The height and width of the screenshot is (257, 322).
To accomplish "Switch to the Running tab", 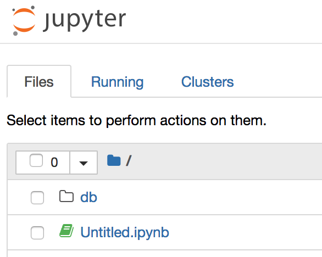I will [x=117, y=82].
